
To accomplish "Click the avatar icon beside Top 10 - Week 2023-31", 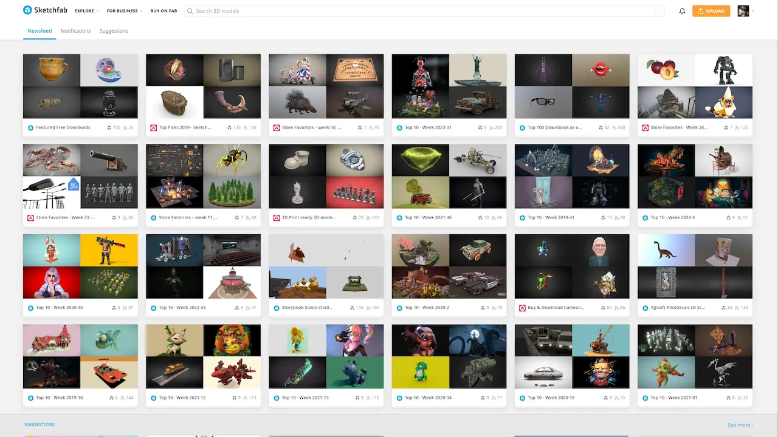I will [x=399, y=127].
